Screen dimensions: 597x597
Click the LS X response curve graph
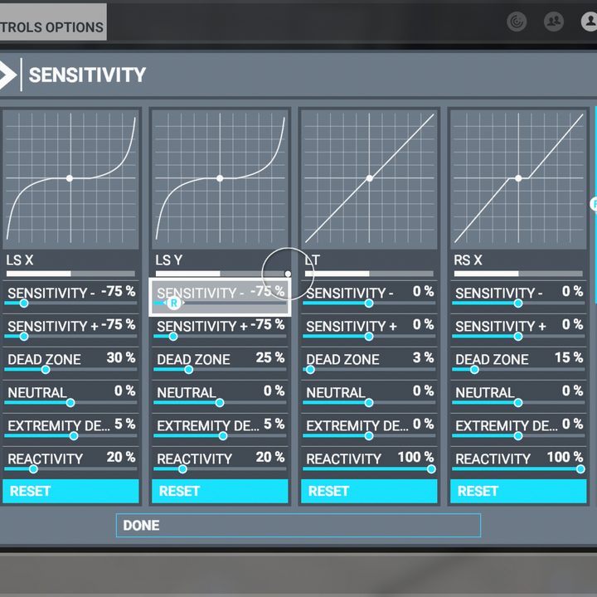(70, 178)
